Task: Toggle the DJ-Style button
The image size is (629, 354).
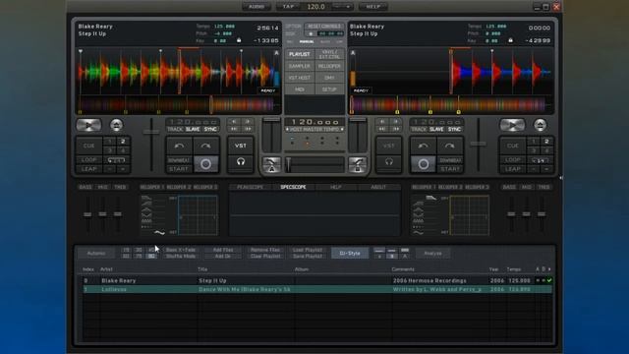Action: coord(350,254)
